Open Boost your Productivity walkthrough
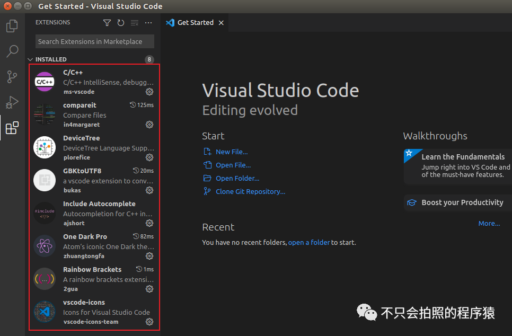This screenshot has height=336, width=512. click(x=458, y=202)
